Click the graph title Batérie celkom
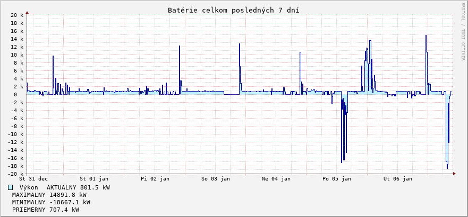Image resolution: width=468 pixels, height=217 pixels. pos(233,11)
